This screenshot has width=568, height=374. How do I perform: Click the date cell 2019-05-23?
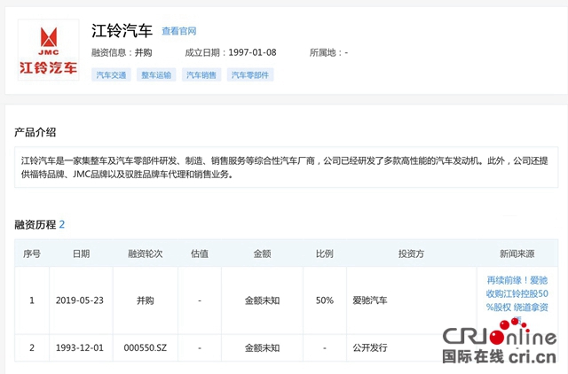[80, 300]
